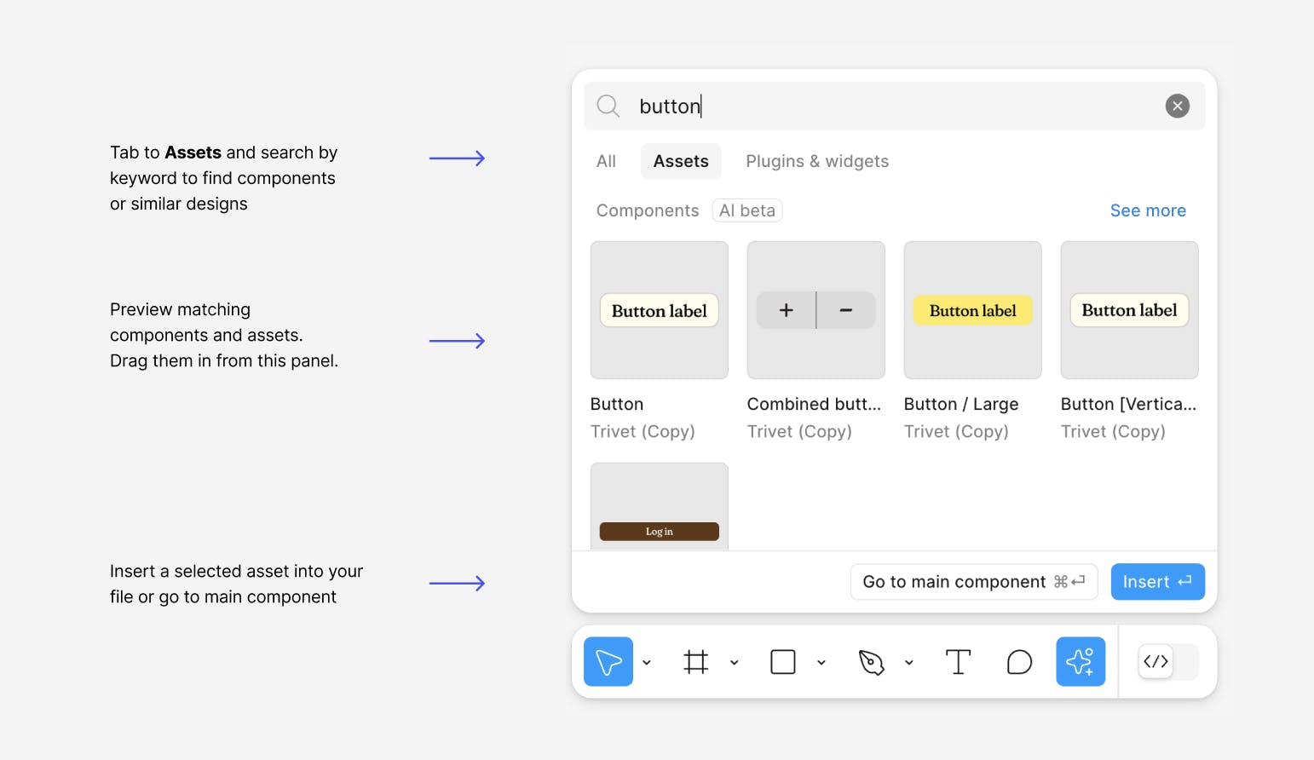
Task: Click the Insert button
Action: (x=1157, y=582)
